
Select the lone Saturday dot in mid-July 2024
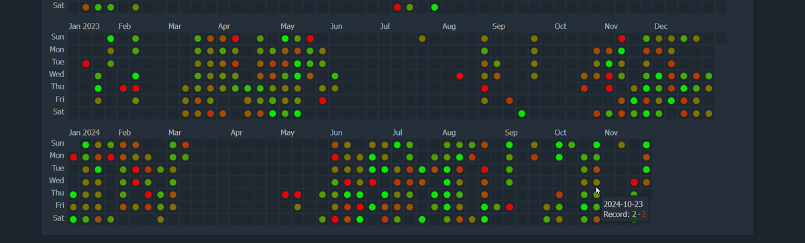click(x=422, y=219)
